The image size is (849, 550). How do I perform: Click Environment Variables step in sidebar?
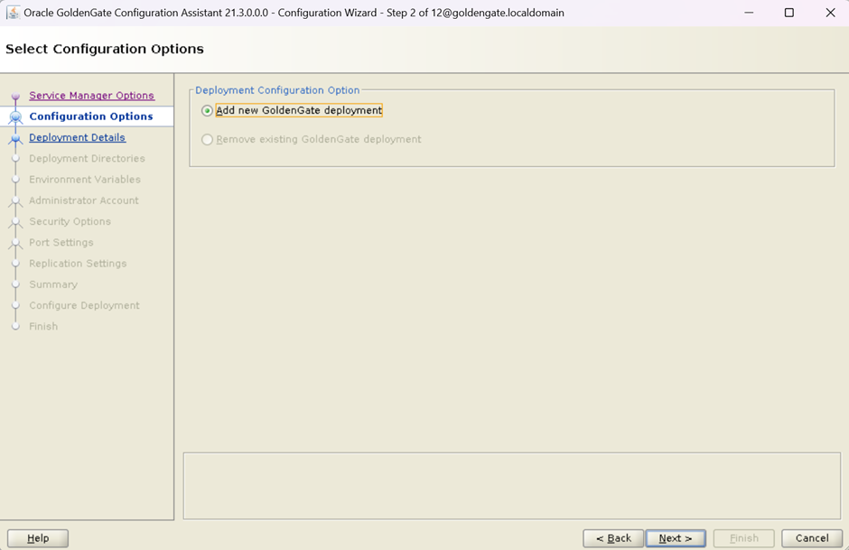pyautogui.click(x=85, y=180)
